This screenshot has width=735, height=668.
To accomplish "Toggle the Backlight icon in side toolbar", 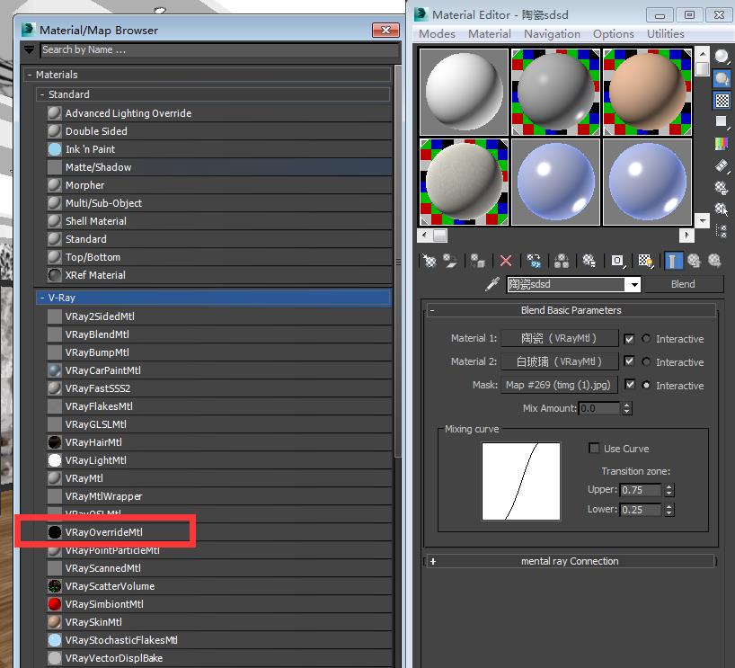I will [722, 79].
